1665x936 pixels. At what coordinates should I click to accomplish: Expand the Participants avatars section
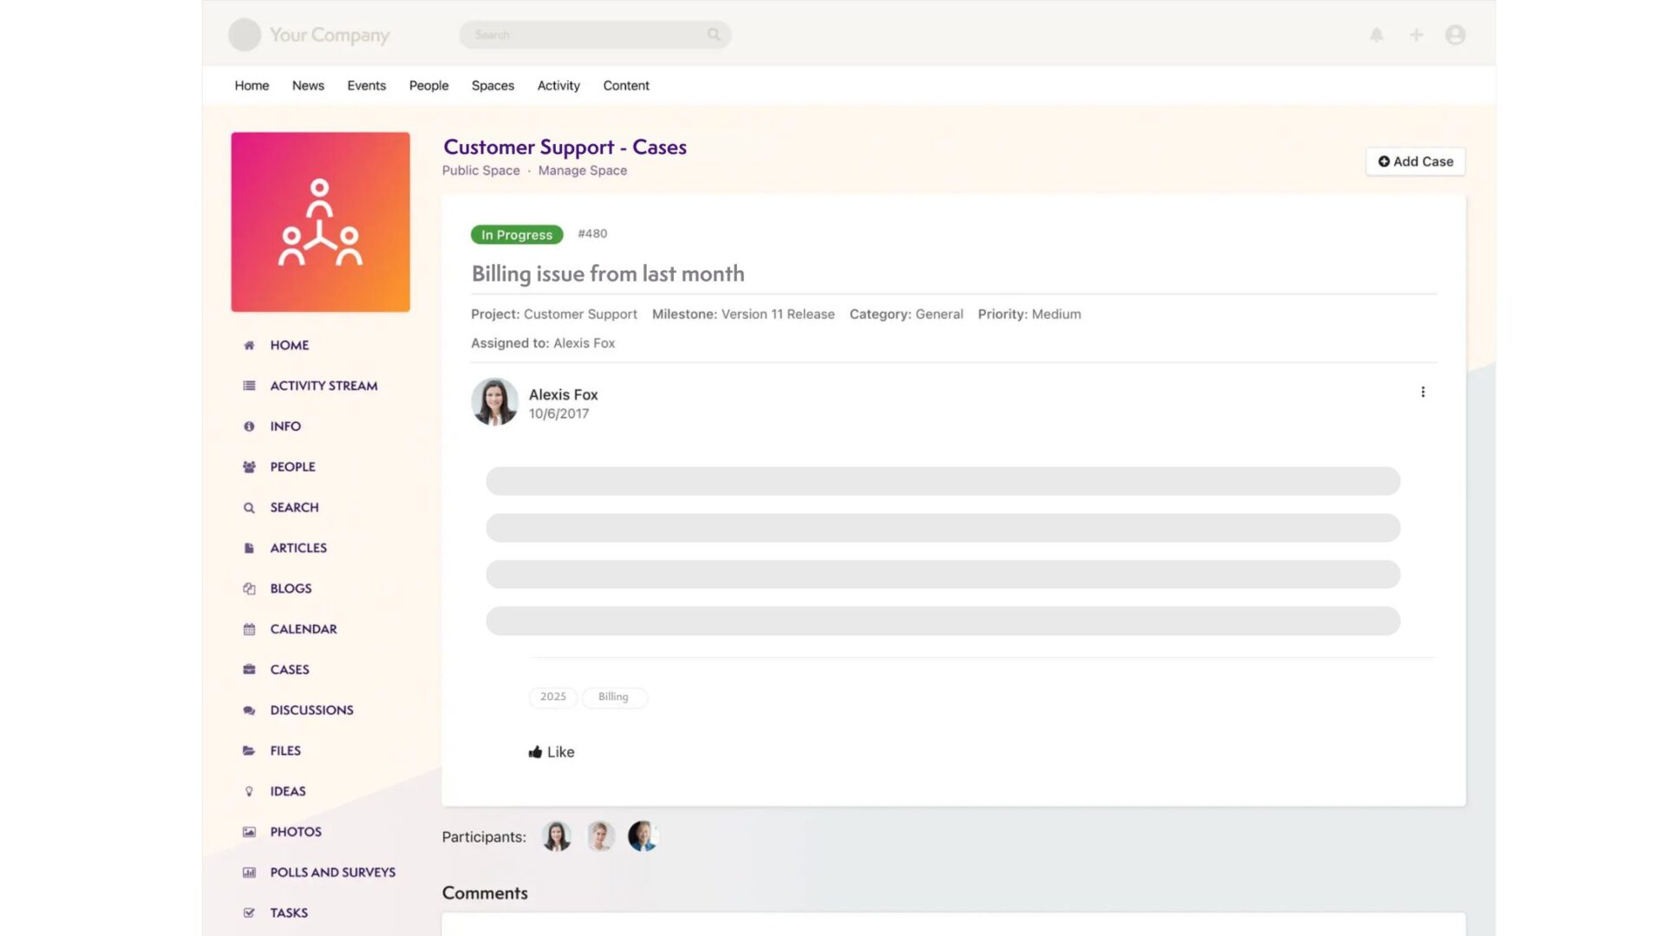click(600, 835)
